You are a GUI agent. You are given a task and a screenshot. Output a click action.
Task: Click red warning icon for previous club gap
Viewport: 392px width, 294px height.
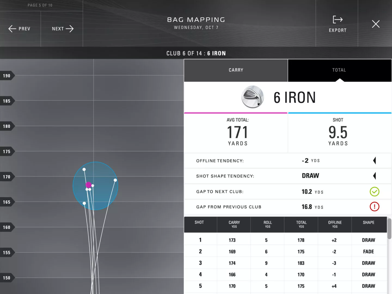coord(374,207)
